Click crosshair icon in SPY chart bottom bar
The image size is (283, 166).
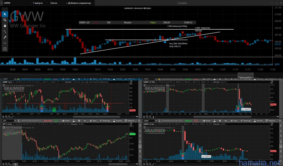[x=3, y=164]
